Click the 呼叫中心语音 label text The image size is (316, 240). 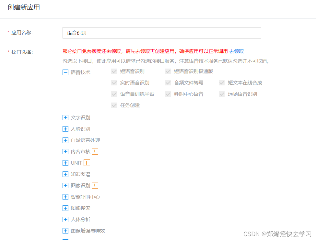189,94
